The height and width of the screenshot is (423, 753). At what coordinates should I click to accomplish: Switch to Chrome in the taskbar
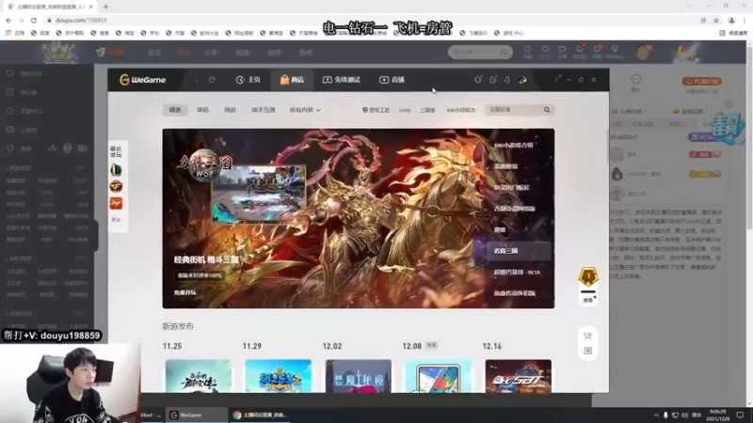[x=260, y=415]
